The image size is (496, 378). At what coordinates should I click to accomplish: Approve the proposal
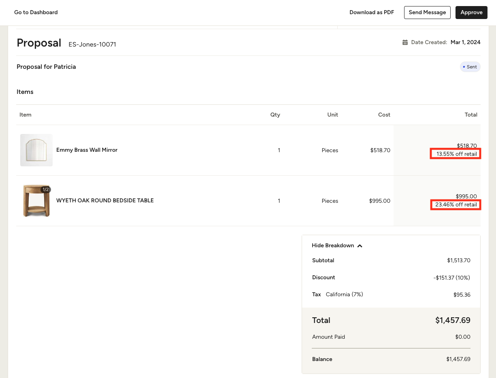point(471,13)
